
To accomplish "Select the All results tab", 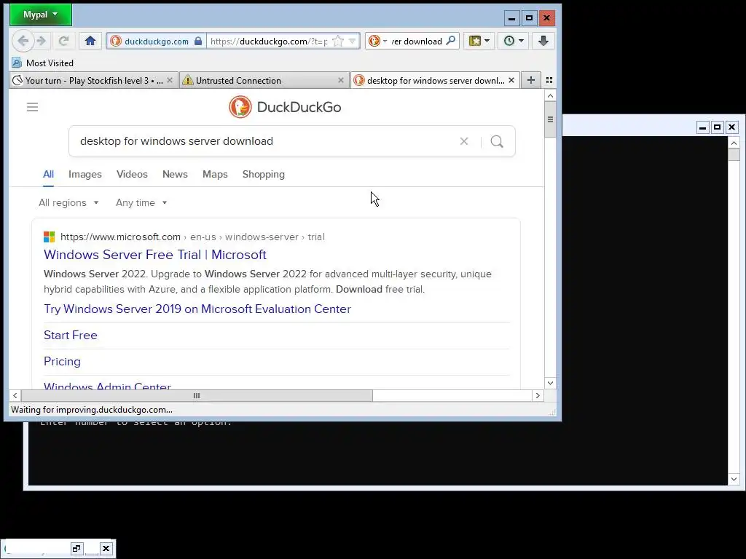I will [x=49, y=174].
